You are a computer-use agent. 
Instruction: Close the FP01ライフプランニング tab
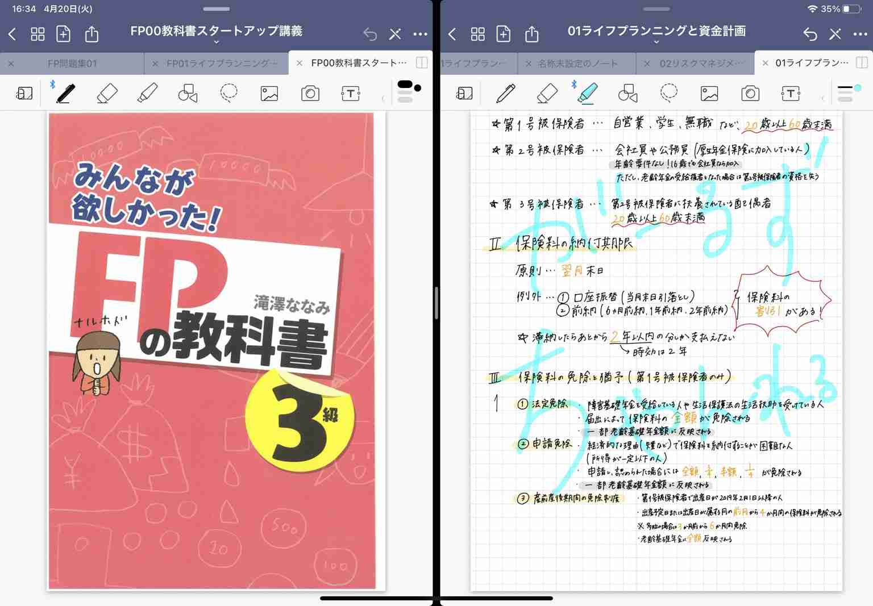click(x=155, y=64)
